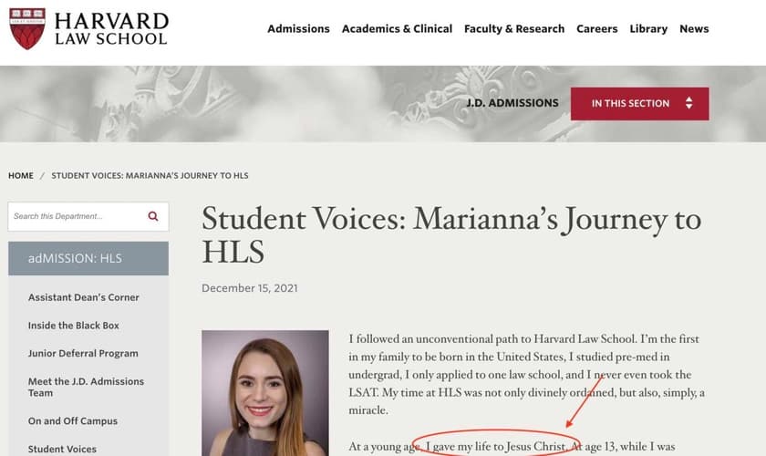The height and width of the screenshot is (456, 766).
Task: Open the Admissions menu
Action: coord(298,28)
